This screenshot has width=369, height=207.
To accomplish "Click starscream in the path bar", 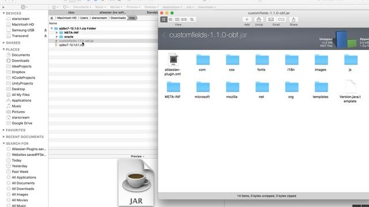I will [x=99, y=18].
